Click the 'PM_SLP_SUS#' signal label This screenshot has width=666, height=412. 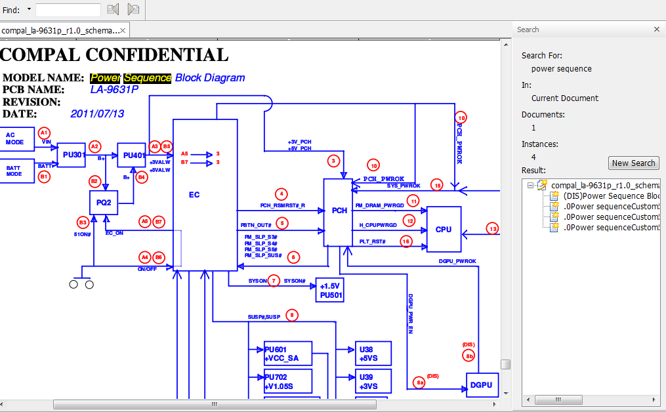[263, 255]
